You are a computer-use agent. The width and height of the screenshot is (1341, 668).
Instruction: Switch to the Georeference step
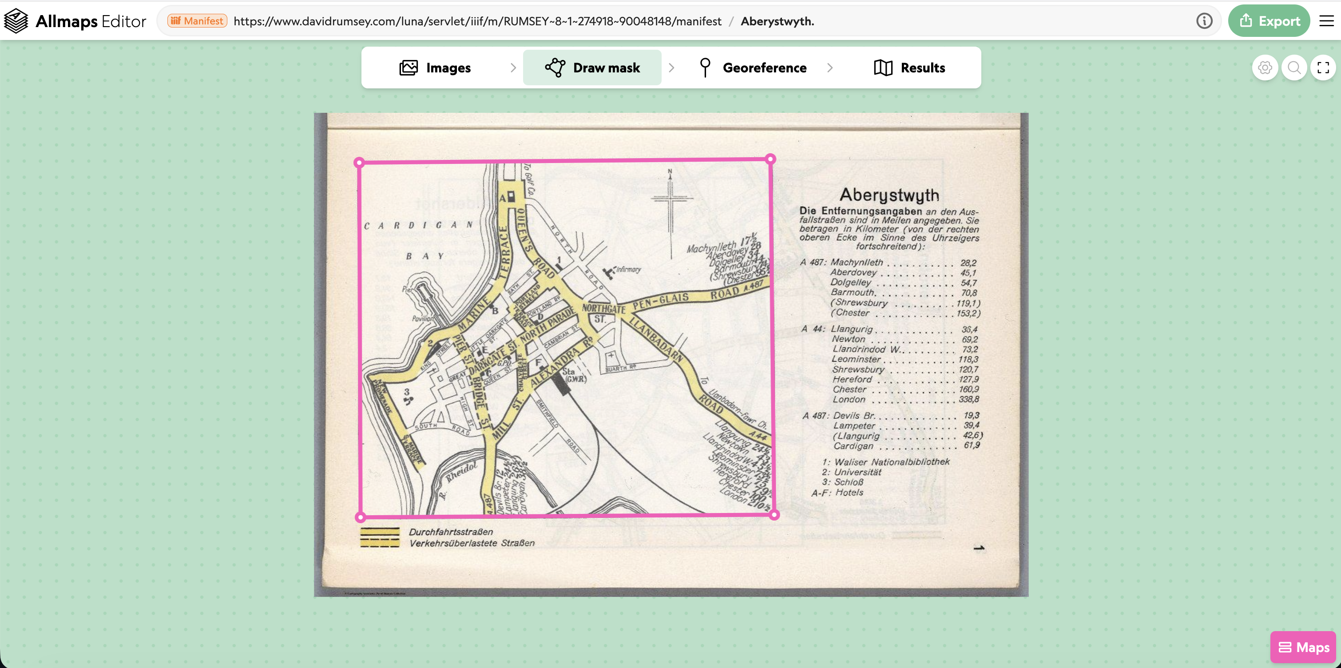(x=752, y=68)
